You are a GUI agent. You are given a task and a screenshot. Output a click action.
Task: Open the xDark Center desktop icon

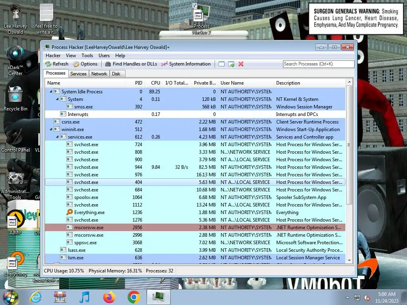16,61
